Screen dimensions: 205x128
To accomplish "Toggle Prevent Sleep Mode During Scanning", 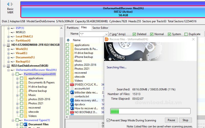I will [108, 120].
